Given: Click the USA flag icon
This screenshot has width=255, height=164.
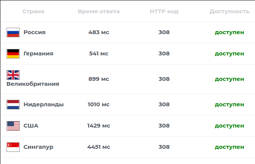Looking at the screenshot, I should [13, 126].
